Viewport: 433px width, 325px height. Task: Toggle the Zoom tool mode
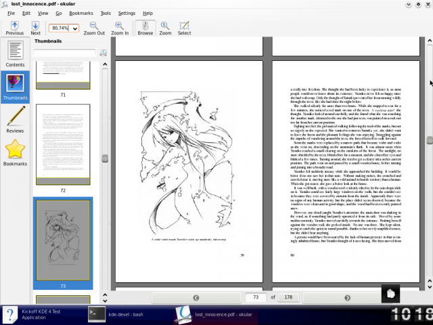pos(165,28)
